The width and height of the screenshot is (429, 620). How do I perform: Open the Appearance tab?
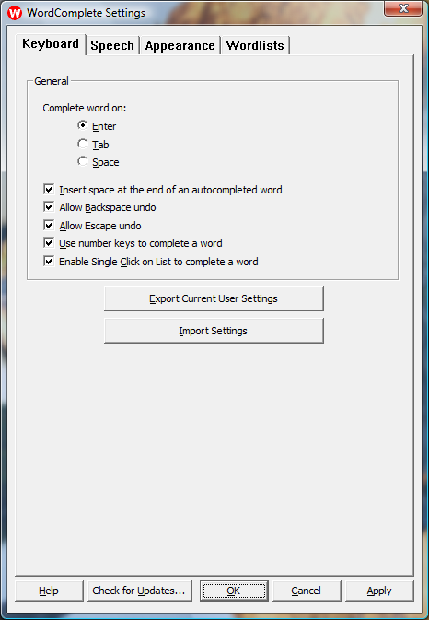coord(180,45)
